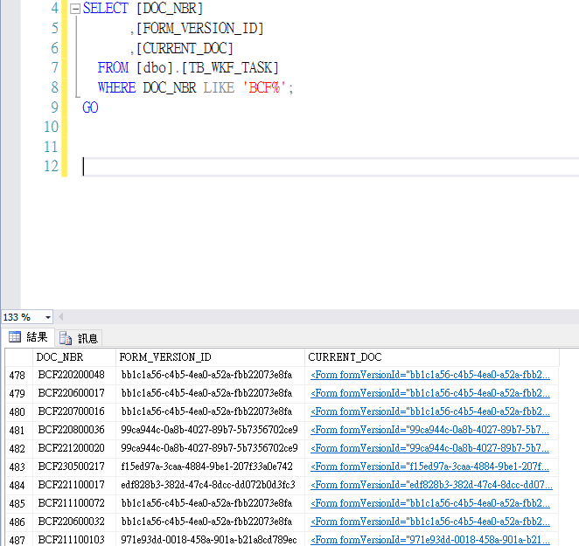Select FORM_VERSION_ID cell f15ed97a-3caa-4884-9be1-207f33a0e742
Screen dimensions: 579x546
coord(210,467)
